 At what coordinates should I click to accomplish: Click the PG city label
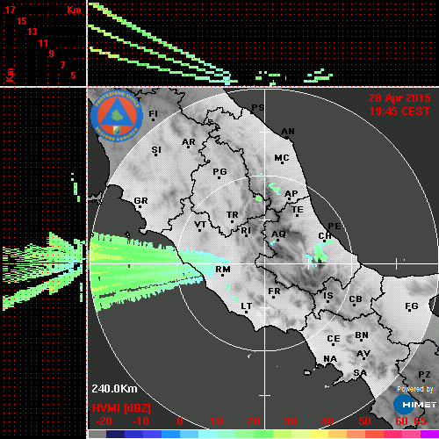coord(219,171)
